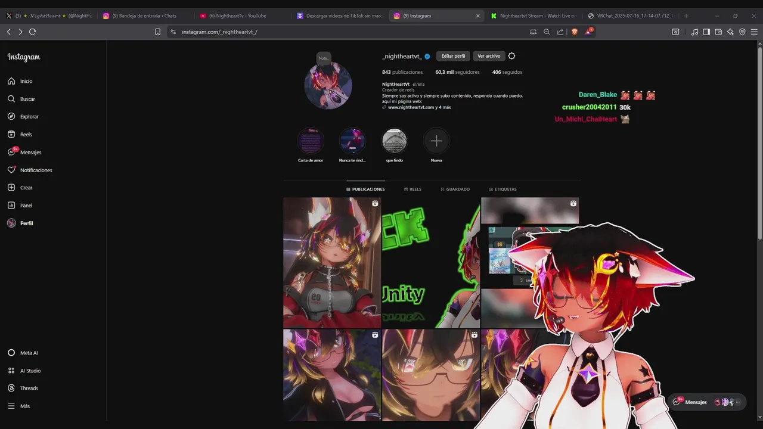Screen dimensions: 763x429
Task: Open browser main menu
Action: pyautogui.click(x=754, y=32)
